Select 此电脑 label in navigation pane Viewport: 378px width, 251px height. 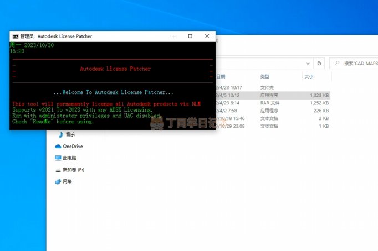coord(69,158)
